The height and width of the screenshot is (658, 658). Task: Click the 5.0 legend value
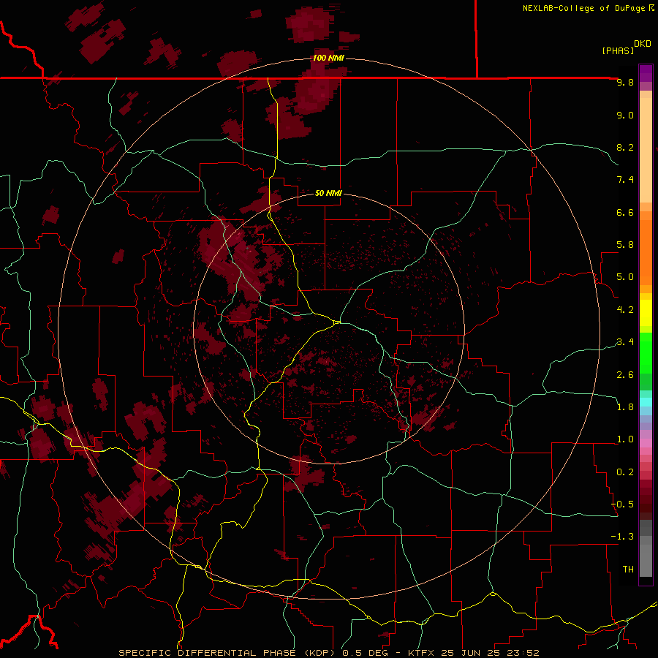tap(625, 277)
